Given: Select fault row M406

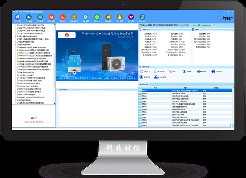Looking at the screenshot, I should click(185, 115).
